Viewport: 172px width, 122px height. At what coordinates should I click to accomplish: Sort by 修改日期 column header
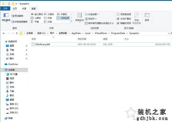pyautogui.click(x=89, y=39)
